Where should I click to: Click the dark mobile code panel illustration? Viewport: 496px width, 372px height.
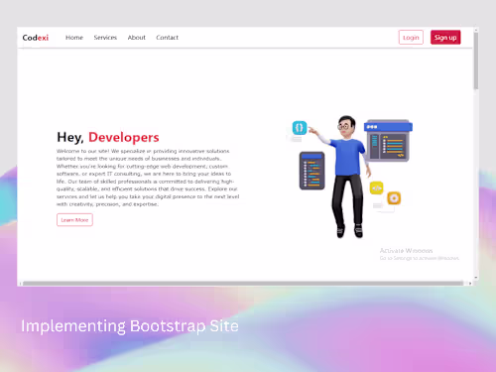coord(311,171)
